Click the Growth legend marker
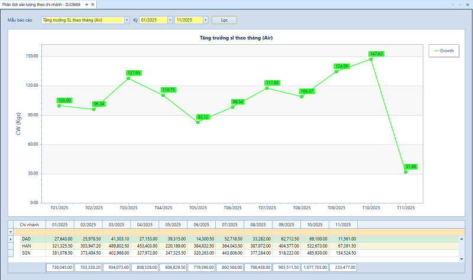This screenshot has height=280, width=473. coord(436,51)
